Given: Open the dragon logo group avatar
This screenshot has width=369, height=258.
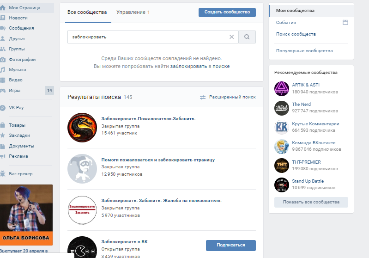Looking at the screenshot, I should click(x=82, y=128).
